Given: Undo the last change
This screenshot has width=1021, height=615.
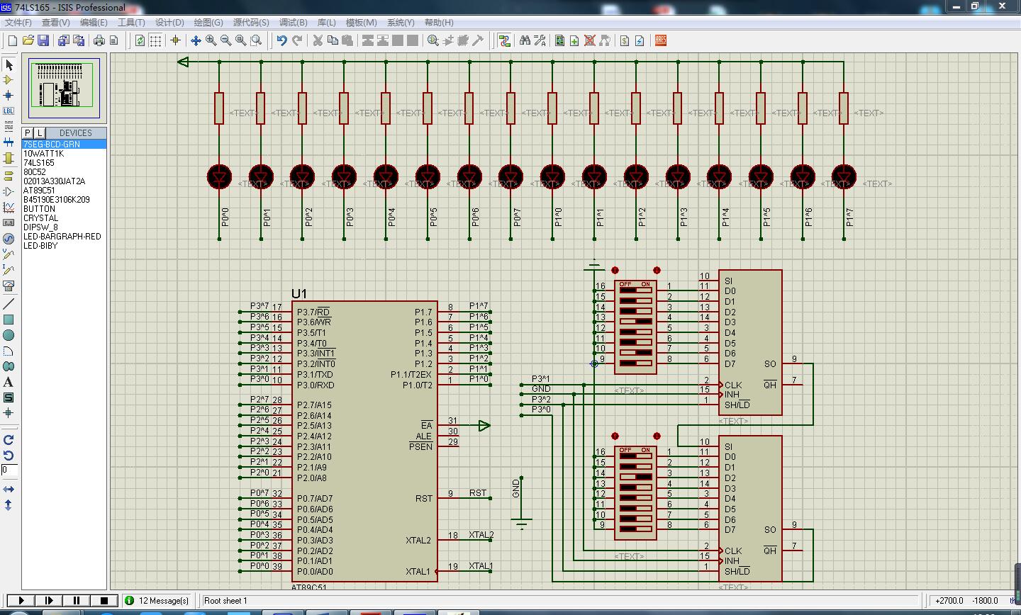Looking at the screenshot, I should click(x=281, y=40).
